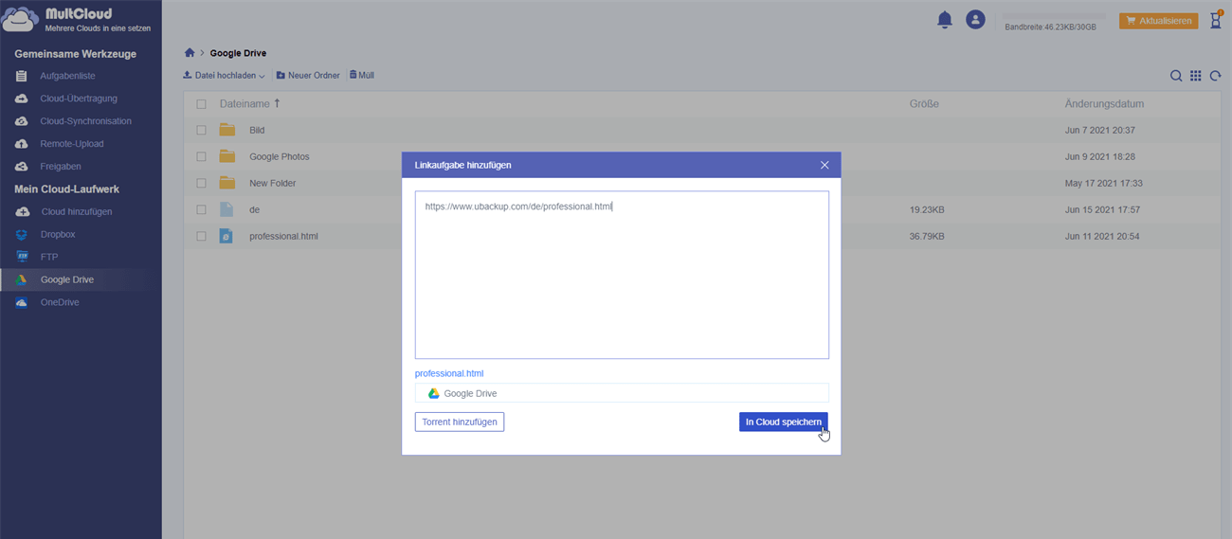Click In Cloud speichern button
Image resolution: width=1232 pixels, height=539 pixels.
point(784,422)
